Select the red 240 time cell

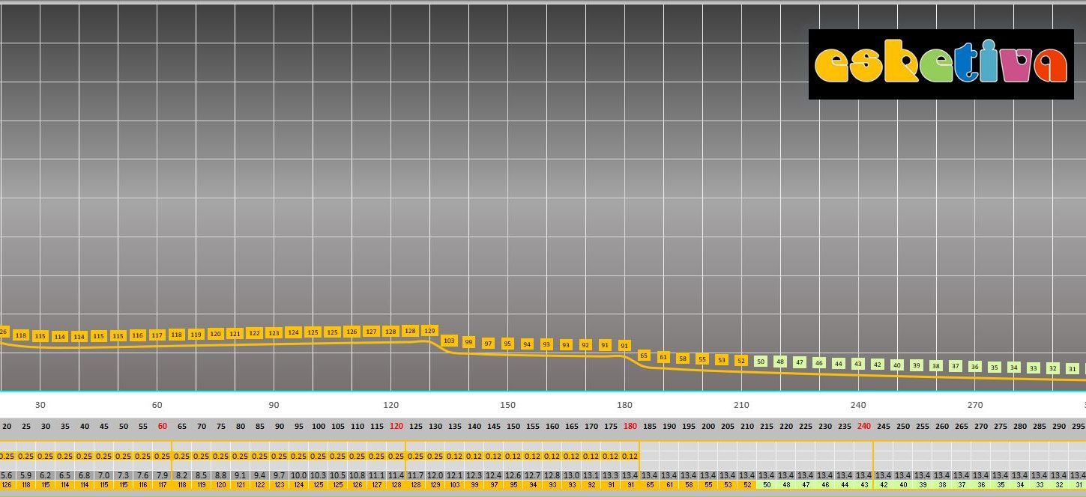tap(864, 426)
